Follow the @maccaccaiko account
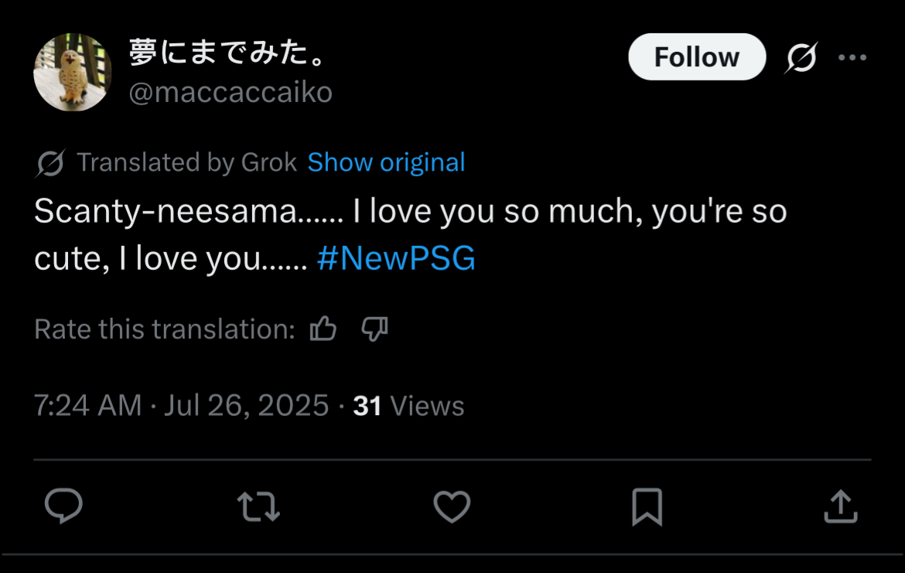This screenshot has height=573, width=905. point(697,56)
